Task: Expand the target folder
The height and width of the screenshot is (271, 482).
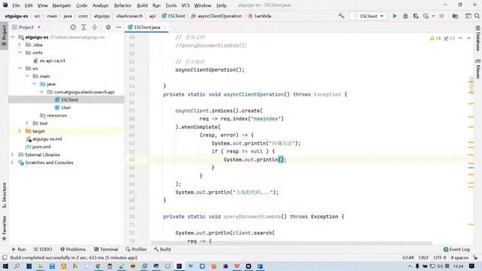Action: [x=20, y=131]
